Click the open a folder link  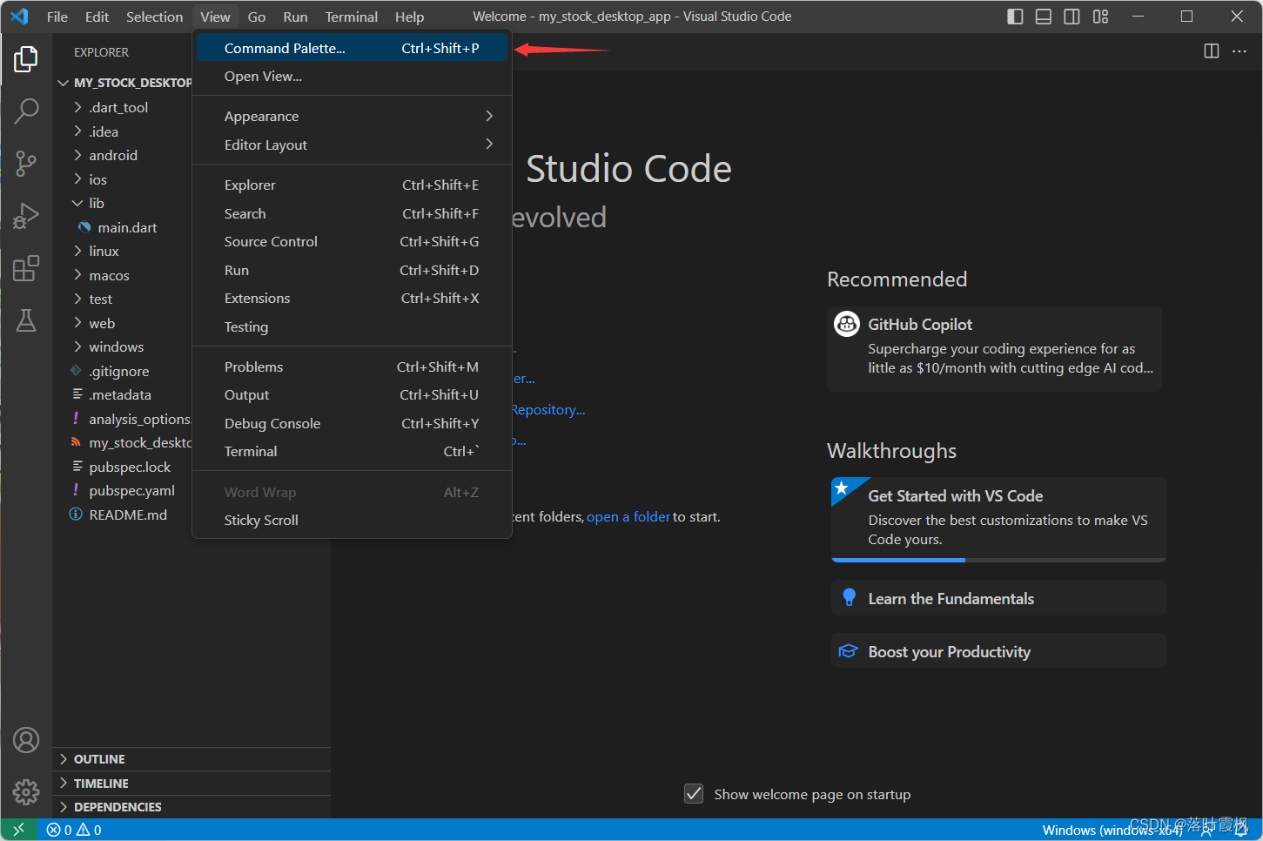628,516
